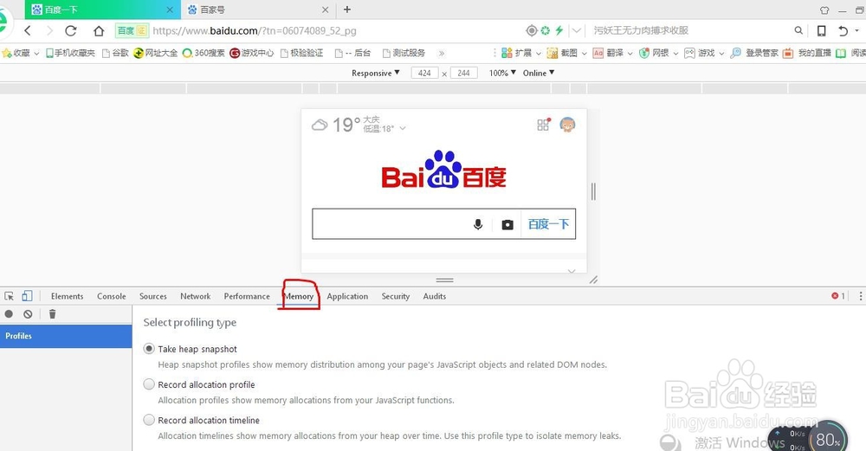Show more bookmarks with the double chevron
This screenshot has height=451, width=866.
[442, 54]
